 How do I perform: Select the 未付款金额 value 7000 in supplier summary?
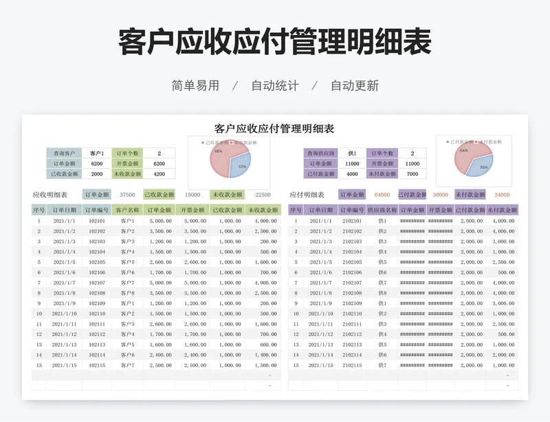pos(412,174)
